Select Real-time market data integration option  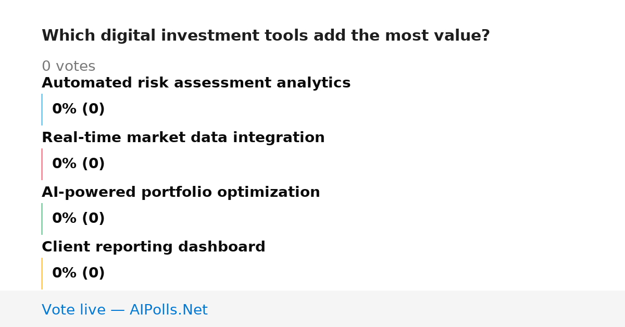coord(183,137)
